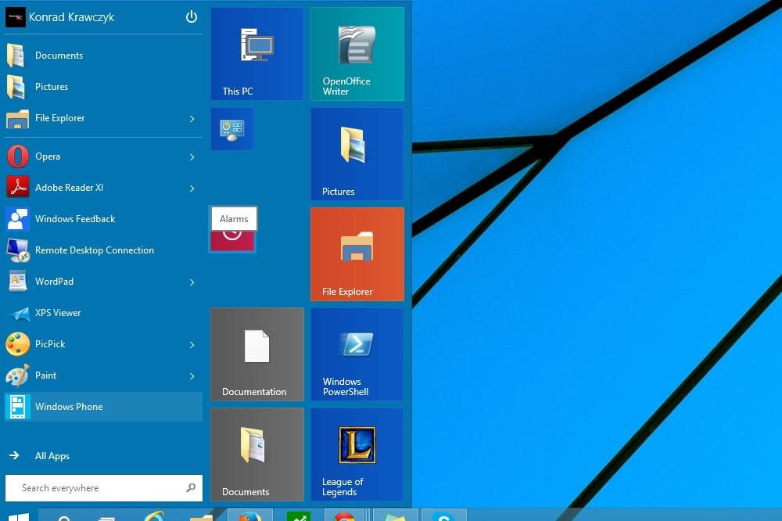
Task: Launch the Windows PowerShell tile
Action: [x=357, y=354]
